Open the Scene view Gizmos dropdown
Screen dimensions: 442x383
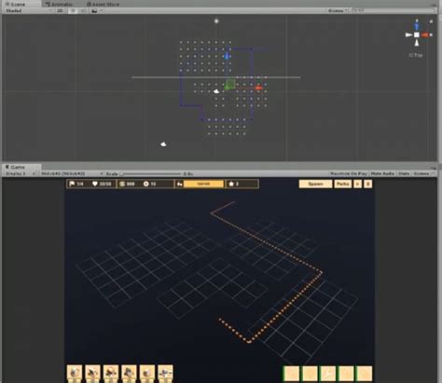tap(338, 10)
